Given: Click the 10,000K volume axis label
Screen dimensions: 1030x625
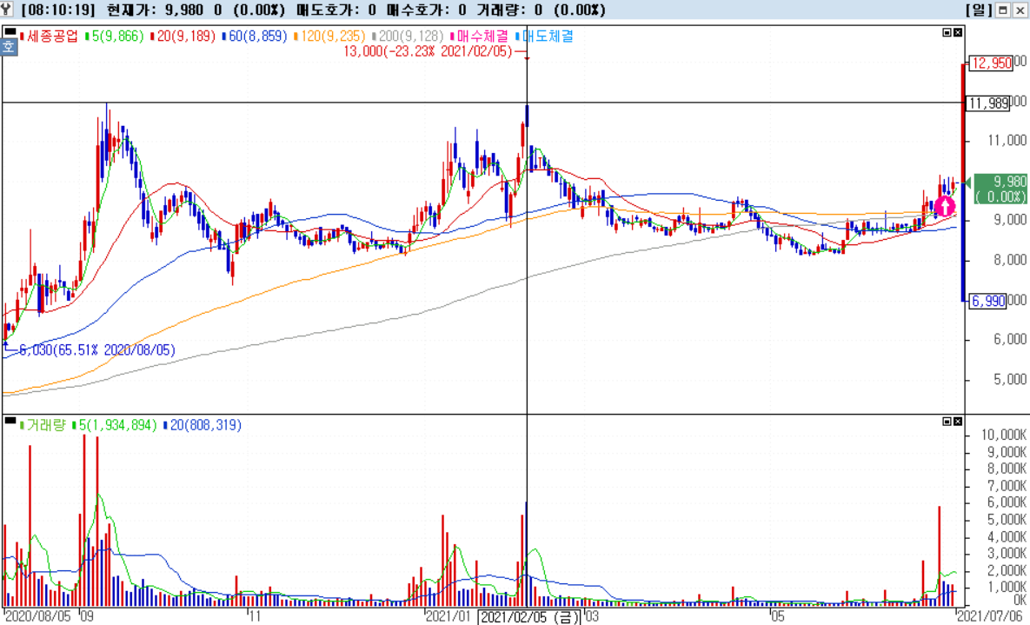Looking at the screenshot, I should coord(1003,435).
